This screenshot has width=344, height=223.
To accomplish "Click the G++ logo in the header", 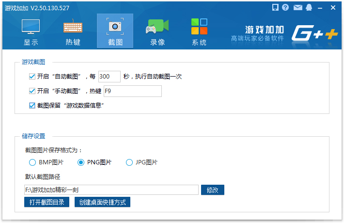I will pos(313,33).
